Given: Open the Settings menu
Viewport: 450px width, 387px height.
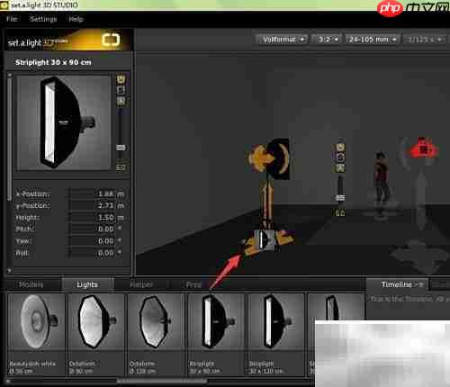Looking at the screenshot, I should point(43,19).
